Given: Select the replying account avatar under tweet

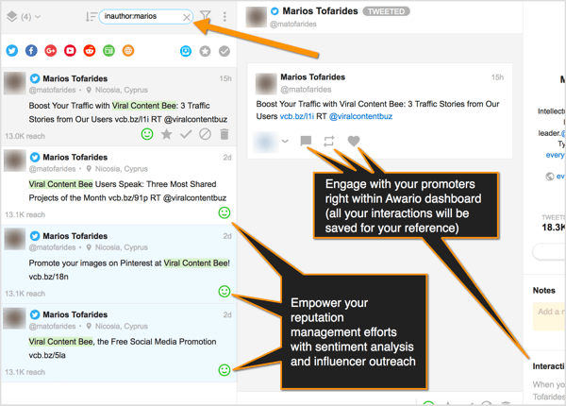Looking at the screenshot, I should [x=265, y=142].
